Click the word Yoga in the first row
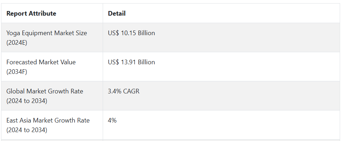Image resolution: width=344 pixels, height=141 pixels. tap(12, 33)
